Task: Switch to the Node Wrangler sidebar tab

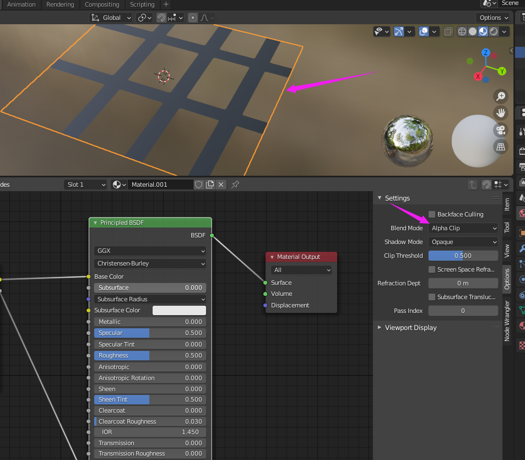Action: [x=507, y=321]
